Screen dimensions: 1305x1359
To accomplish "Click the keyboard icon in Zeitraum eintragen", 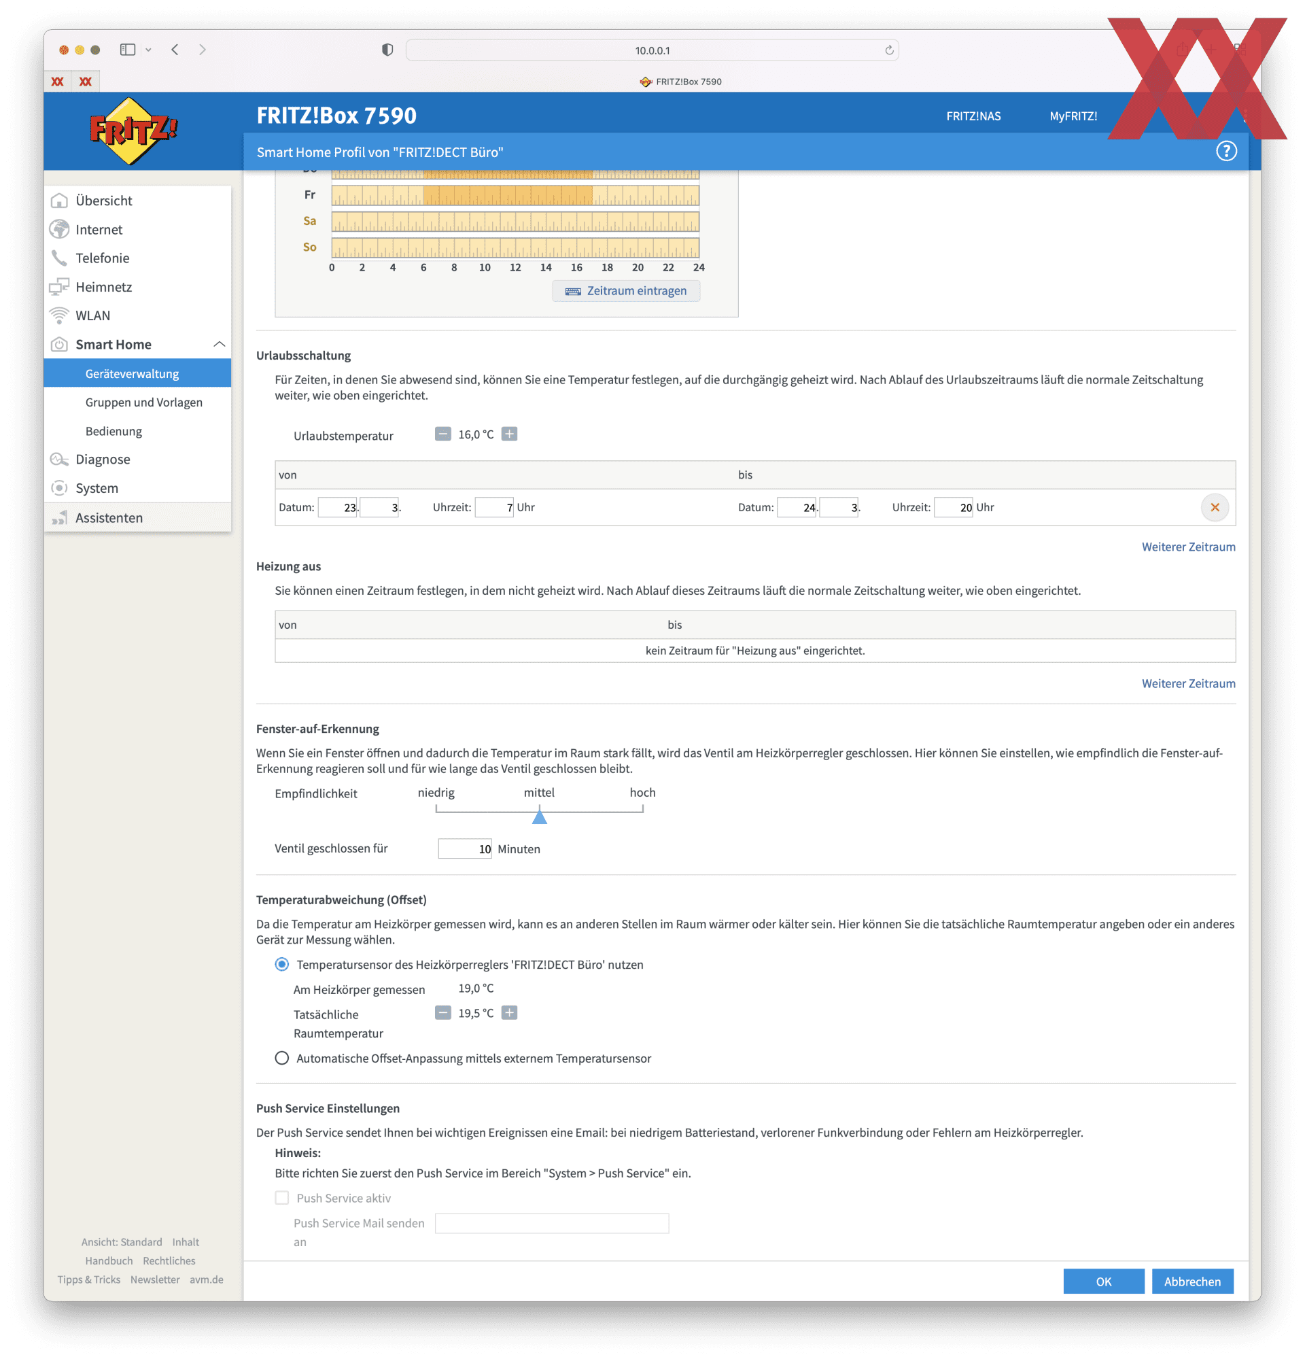I will click(x=573, y=291).
